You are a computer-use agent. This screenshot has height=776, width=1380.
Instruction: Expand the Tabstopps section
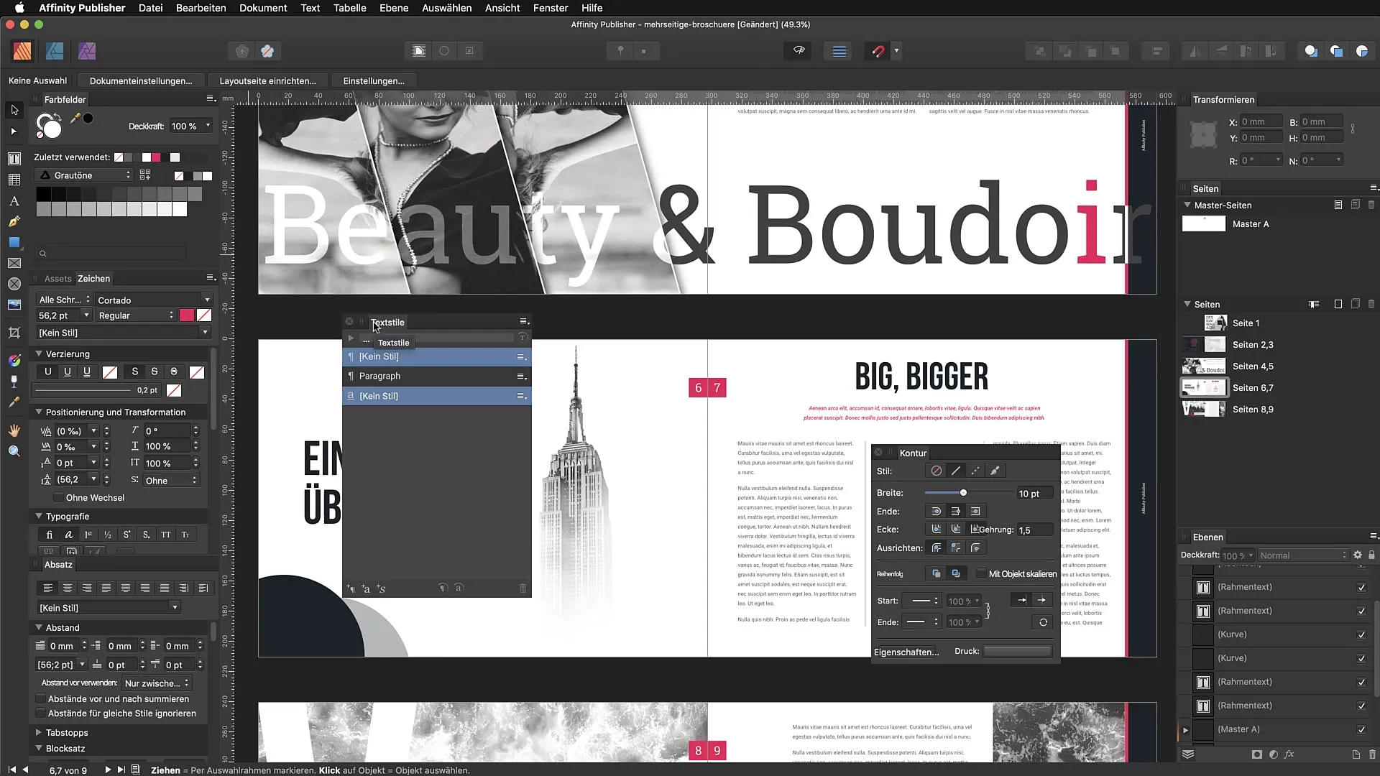click(x=39, y=732)
